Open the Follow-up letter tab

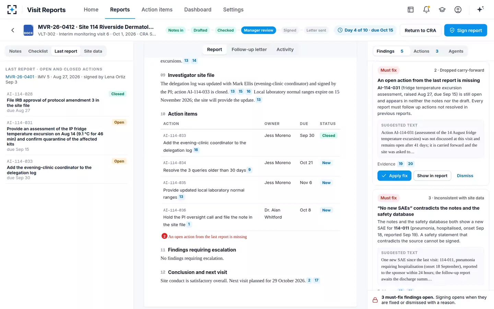coord(249,49)
